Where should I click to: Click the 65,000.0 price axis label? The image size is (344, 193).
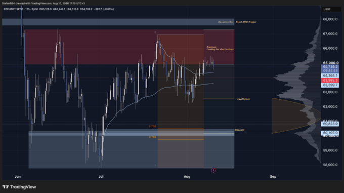(x=330, y=63)
